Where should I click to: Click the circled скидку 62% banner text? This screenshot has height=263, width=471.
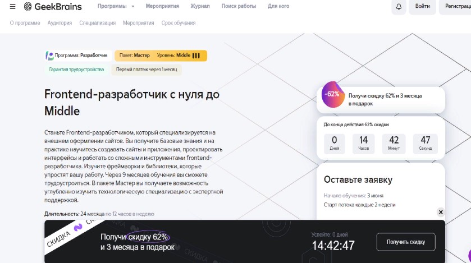(x=148, y=237)
